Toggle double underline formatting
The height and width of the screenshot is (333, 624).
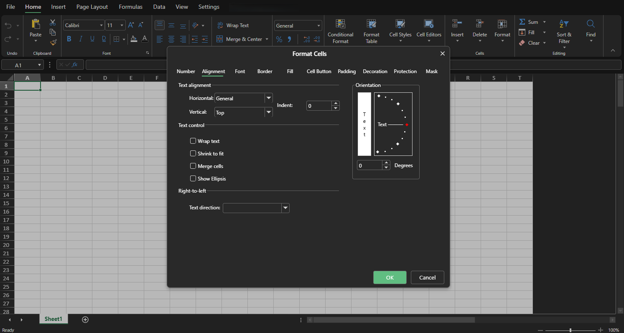(104, 39)
